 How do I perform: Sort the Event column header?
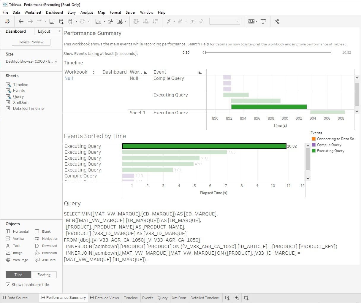coord(200,72)
